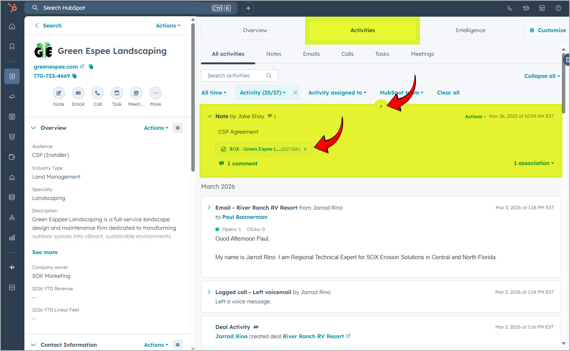Open Activity assigned to dropdown
The image size is (570, 351).
337,93
